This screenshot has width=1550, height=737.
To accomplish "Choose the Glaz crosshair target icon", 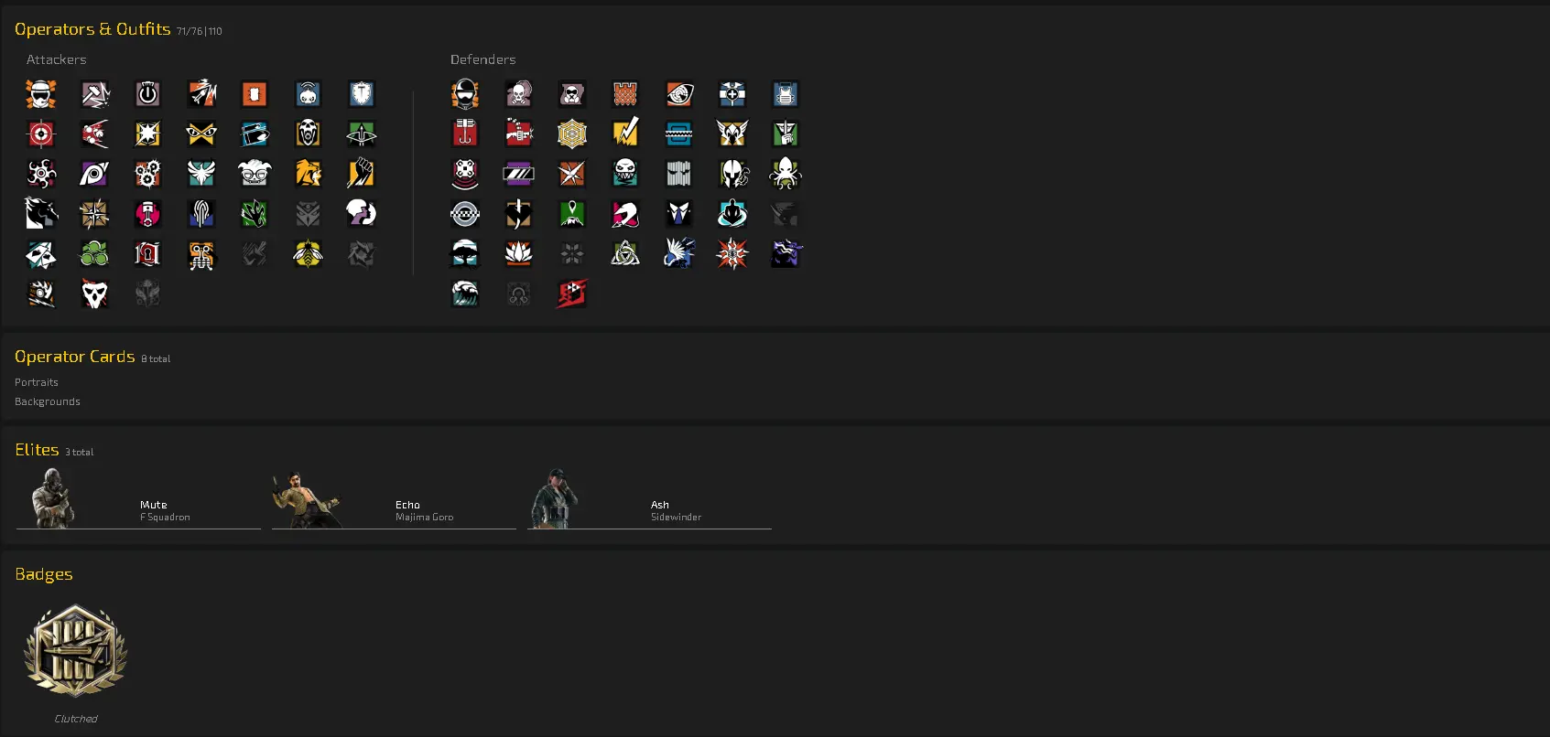I will [x=41, y=134].
